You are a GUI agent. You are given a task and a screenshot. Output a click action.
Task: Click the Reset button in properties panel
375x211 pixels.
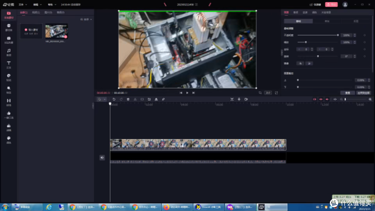click(348, 93)
